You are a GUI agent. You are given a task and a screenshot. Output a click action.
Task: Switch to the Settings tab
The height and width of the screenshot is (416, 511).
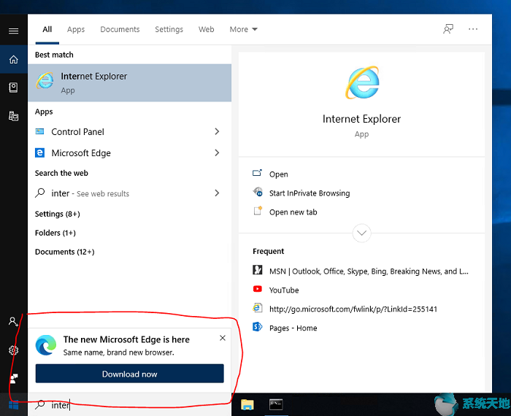pos(169,29)
